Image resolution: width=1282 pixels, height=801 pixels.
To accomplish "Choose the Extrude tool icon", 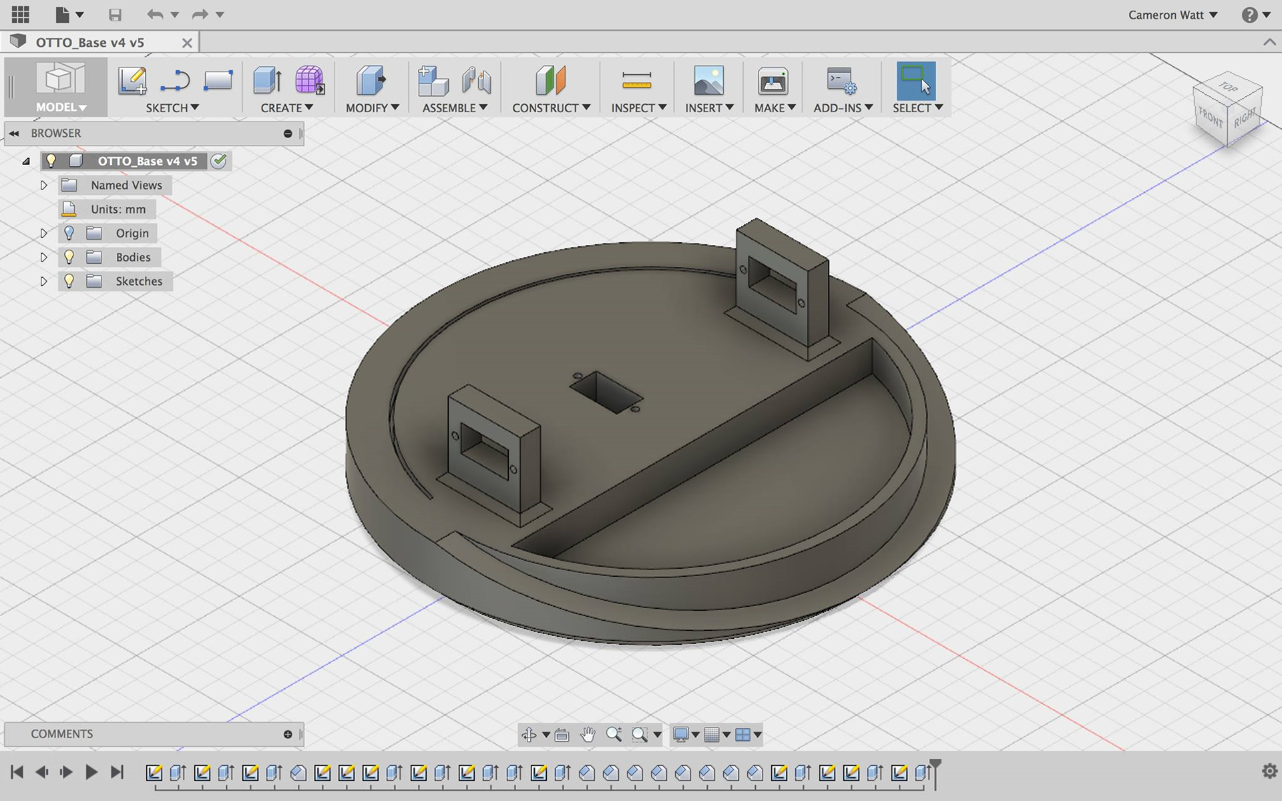I will pyautogui.click(x=267, y=81).
